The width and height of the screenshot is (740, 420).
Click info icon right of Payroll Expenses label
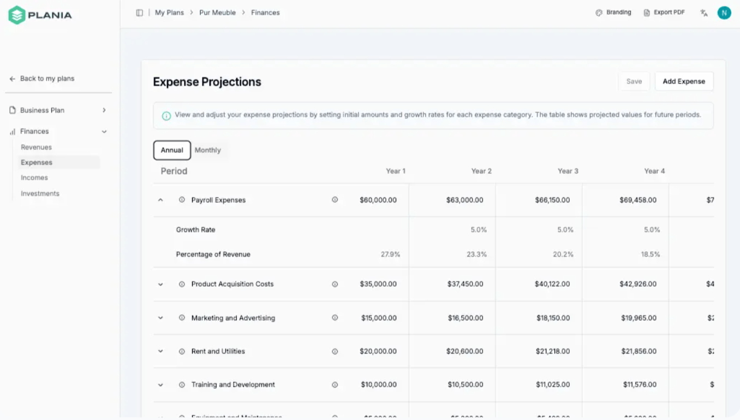(335, 200)
